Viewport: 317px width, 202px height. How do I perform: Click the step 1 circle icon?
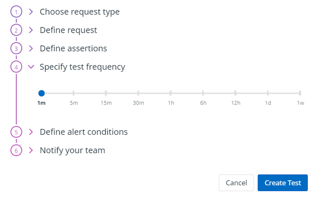pyautogui.click(x=16, y=12)
